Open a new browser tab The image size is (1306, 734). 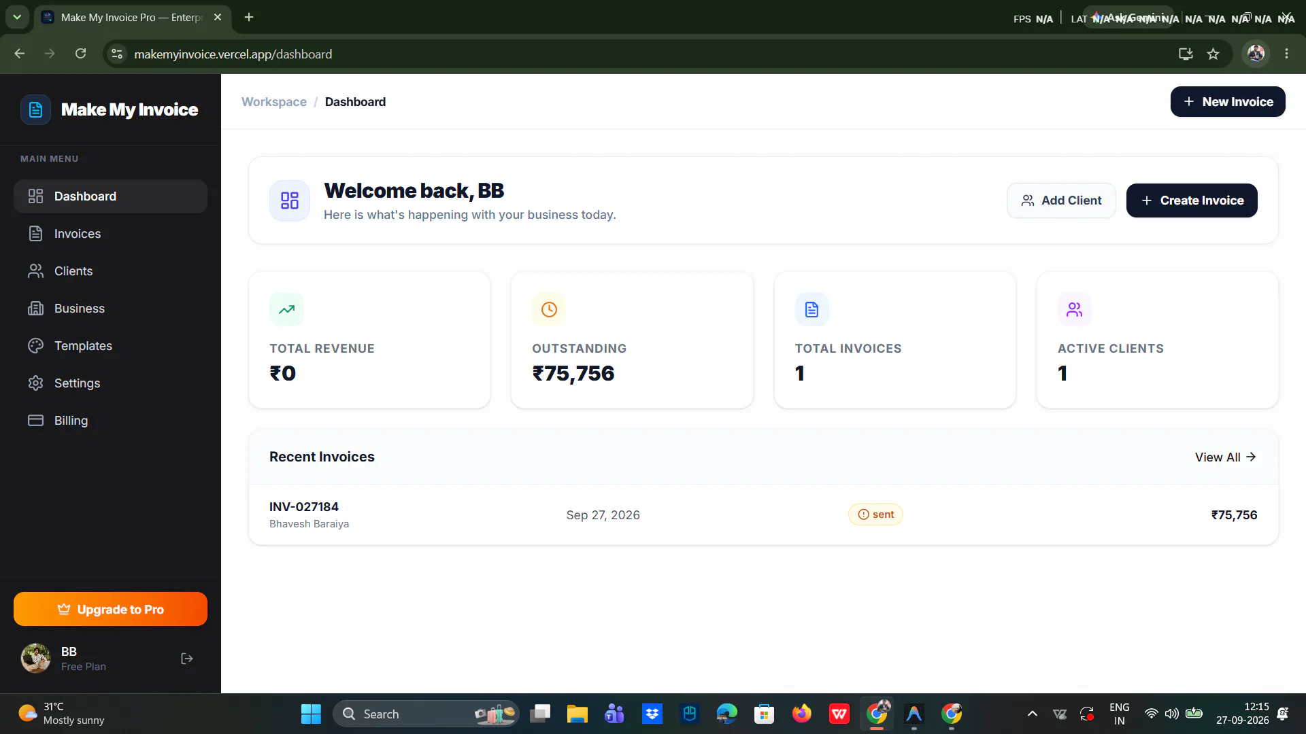pyautogui.click(x=249, y=17)
